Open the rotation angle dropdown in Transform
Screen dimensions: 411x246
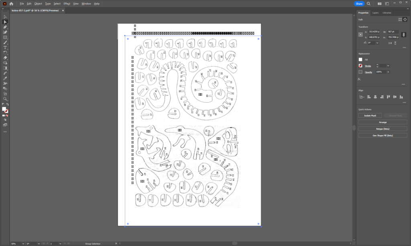coord(377,43)
